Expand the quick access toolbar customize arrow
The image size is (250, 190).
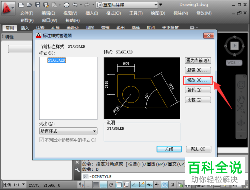tap(161, 5)
